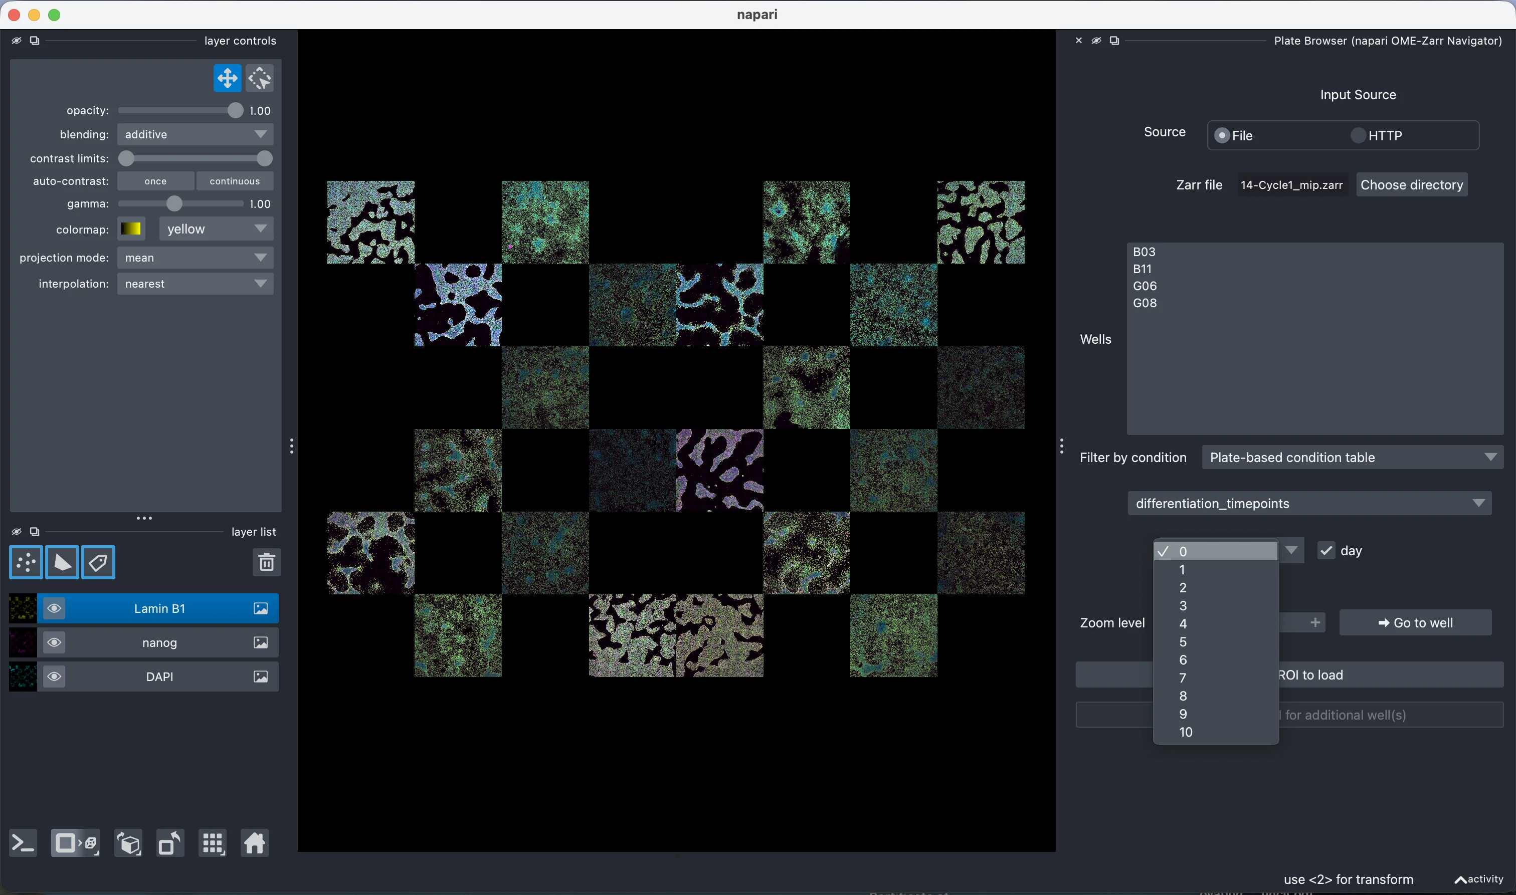This screenshot has width=1516, height=895.
Task: Increase zoom level with plus button
Action: point(1315,622)
